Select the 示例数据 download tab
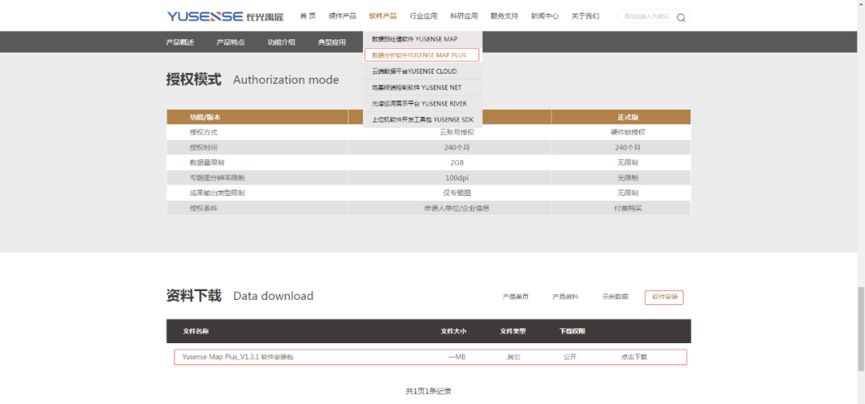 [615, 297]
